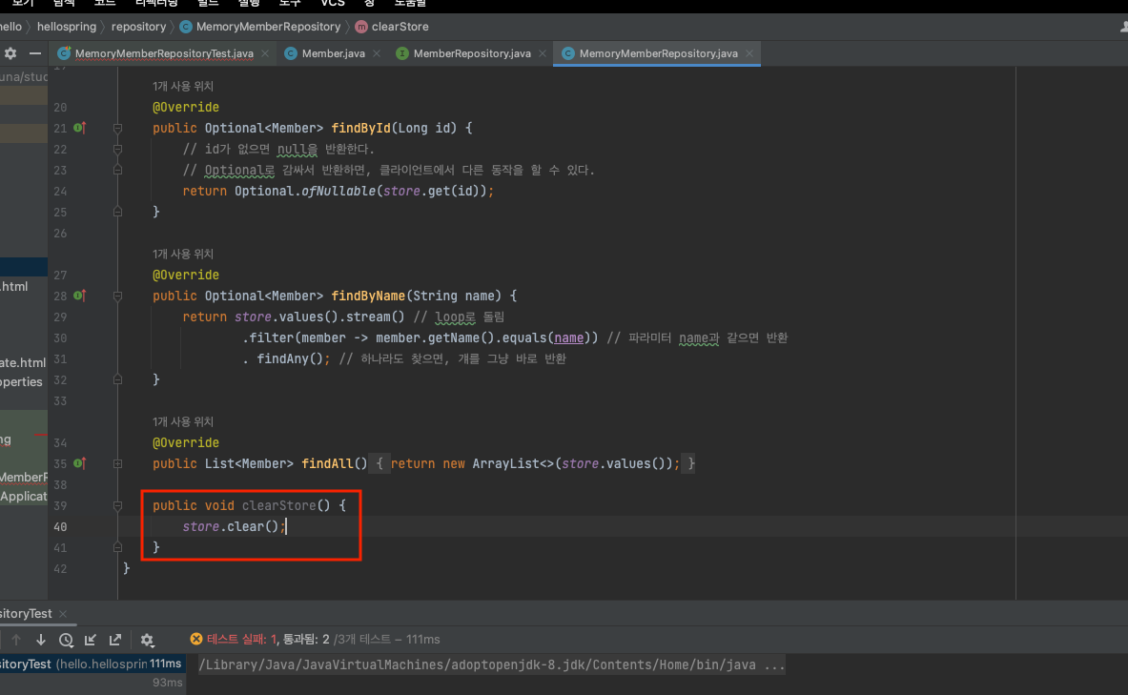
Task: Close the Member.java tab
Action: (377, 53)
